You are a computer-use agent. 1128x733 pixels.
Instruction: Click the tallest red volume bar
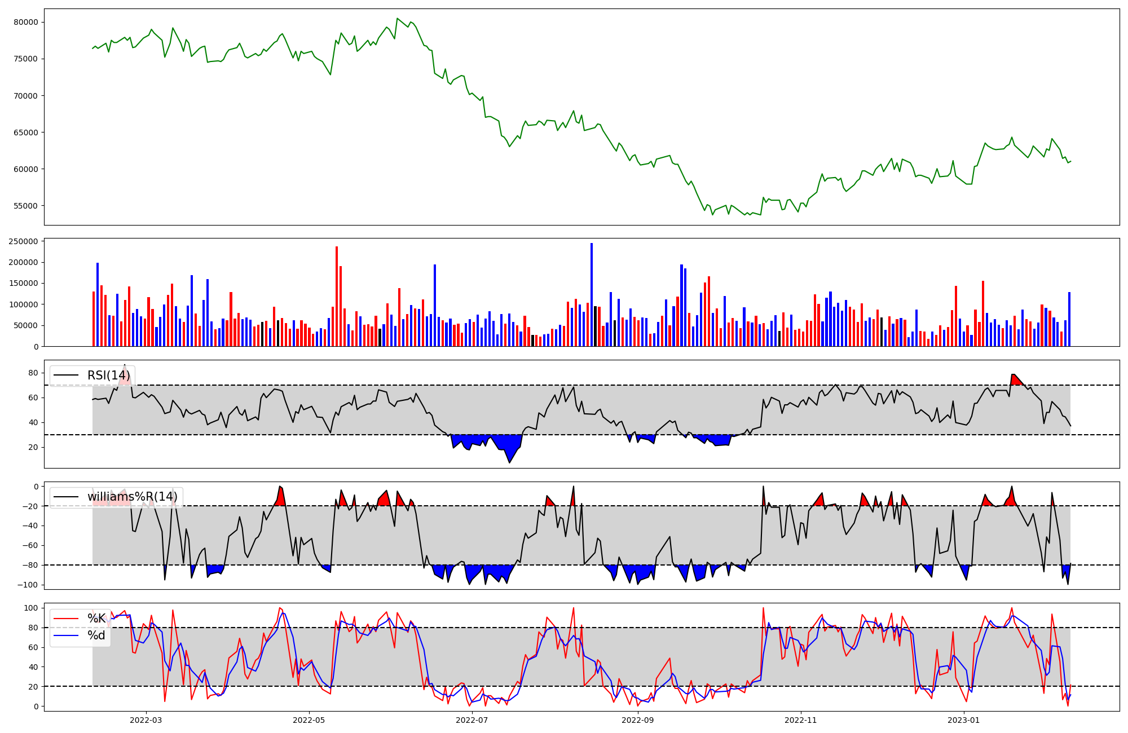[337, 296]
